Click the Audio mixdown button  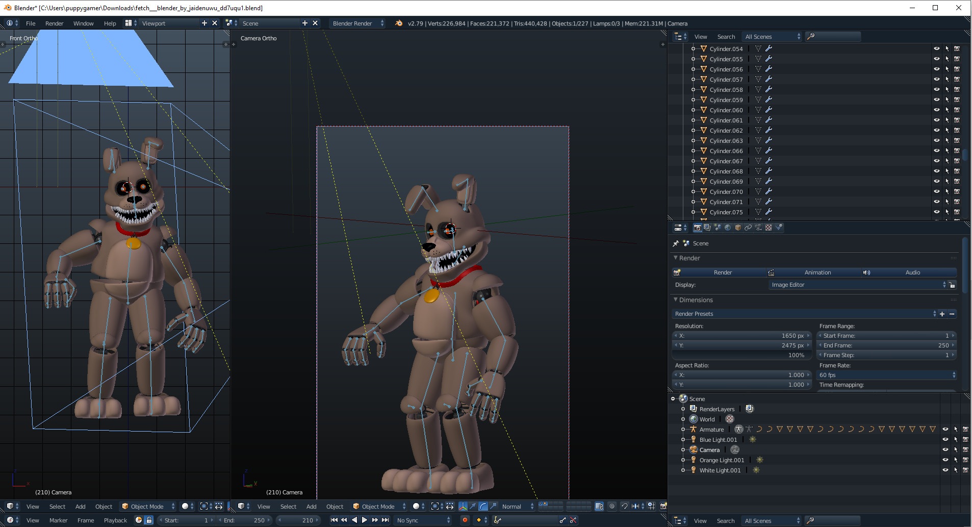coord(912,272)
